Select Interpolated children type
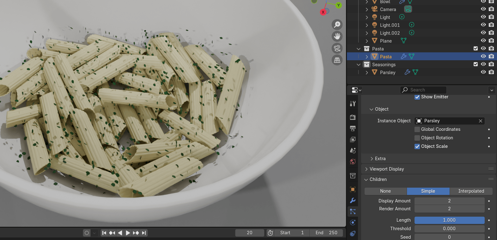497x240 pixels. point(471,191)
